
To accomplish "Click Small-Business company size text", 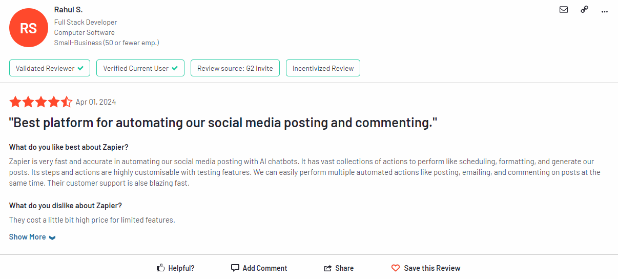I will pyautogui.click(x=107, y=43).
